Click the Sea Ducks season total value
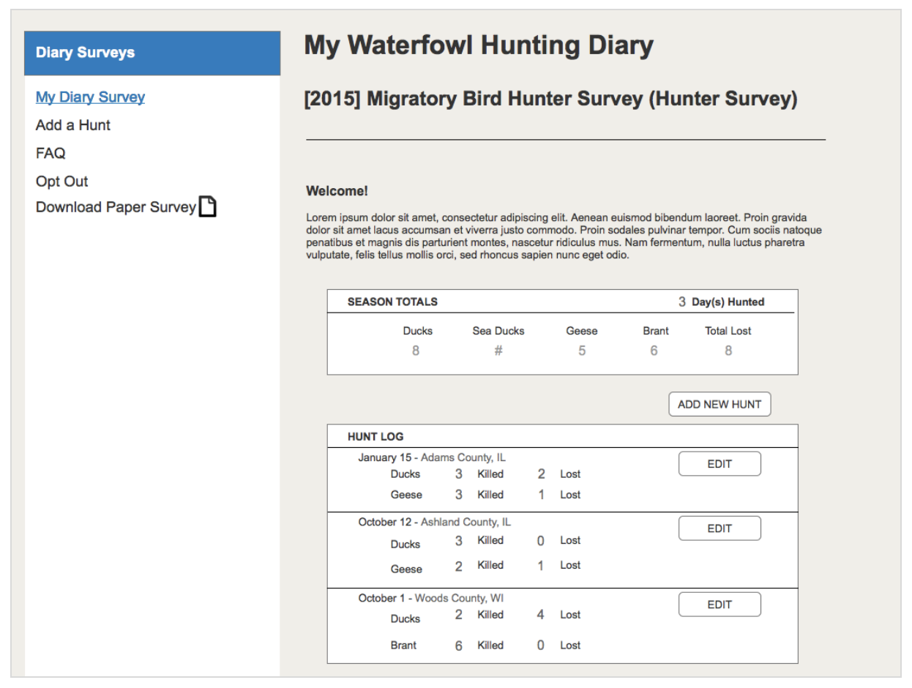Image resolution: width=912 pixels, height=688 pixels. pos(498,351)
